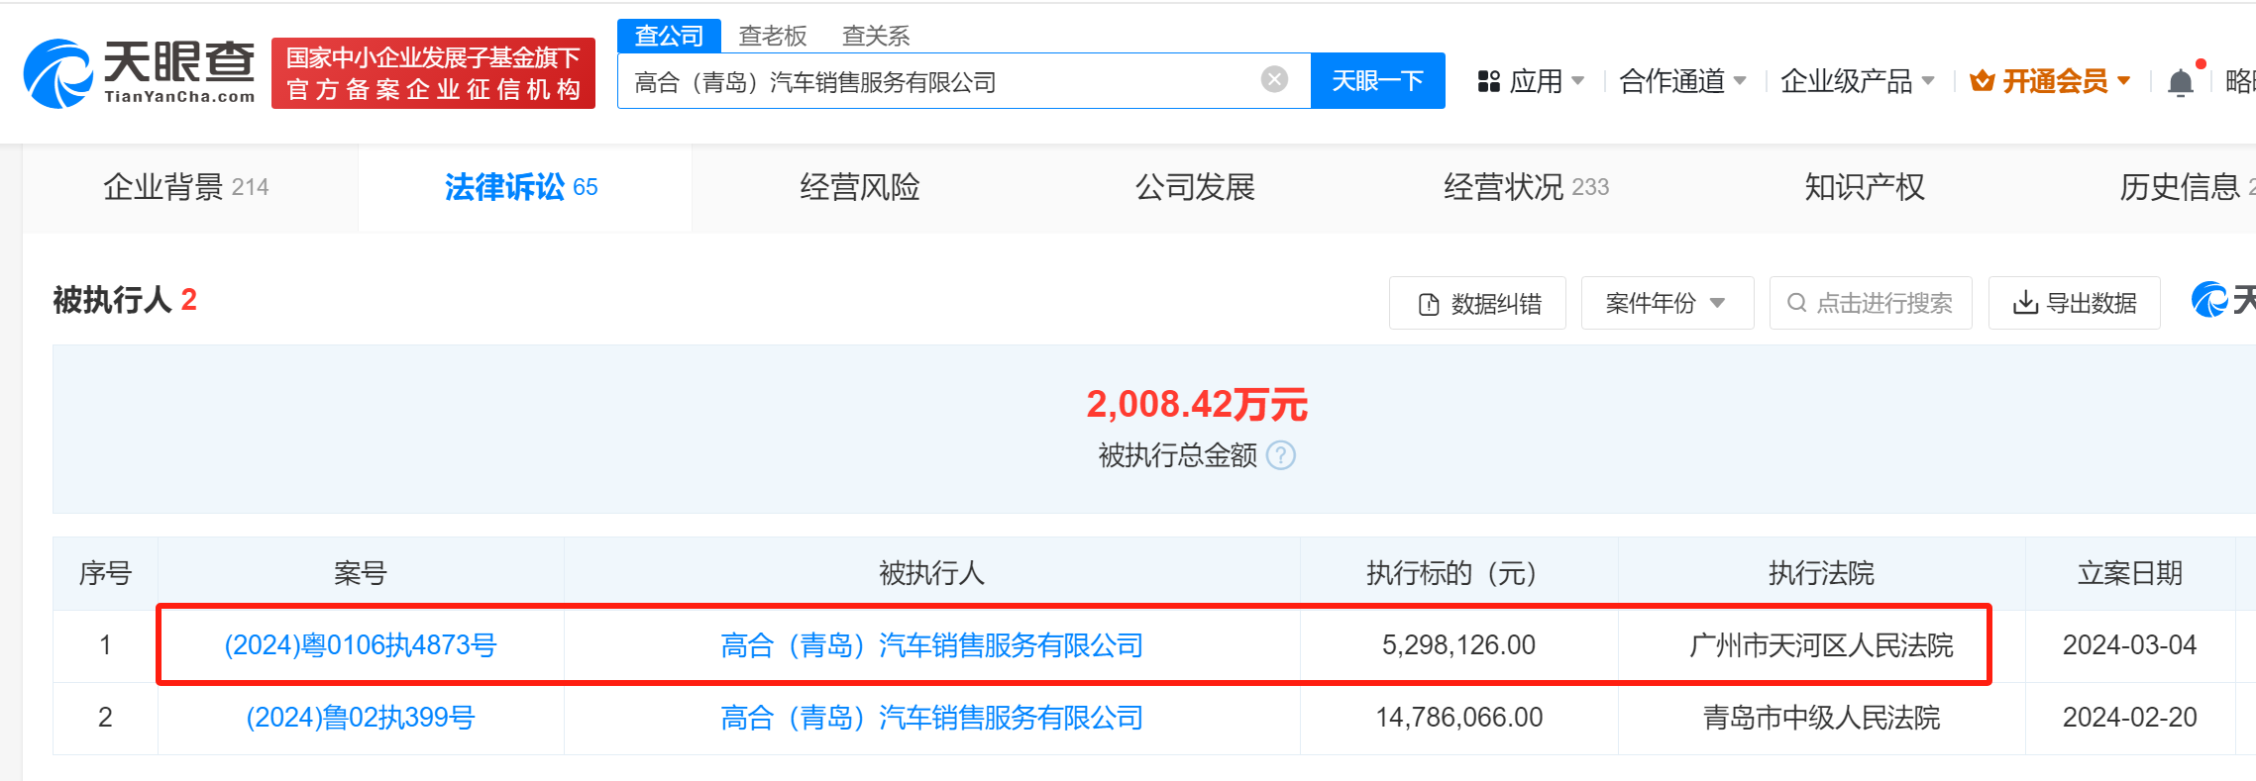Click the 导出数据 download button

[2074, 303]
